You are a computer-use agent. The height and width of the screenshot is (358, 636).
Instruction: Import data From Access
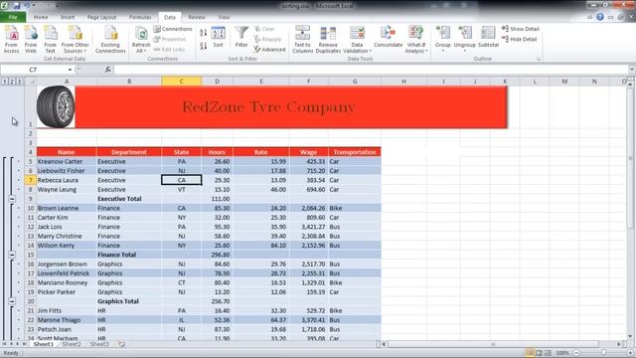11,39
